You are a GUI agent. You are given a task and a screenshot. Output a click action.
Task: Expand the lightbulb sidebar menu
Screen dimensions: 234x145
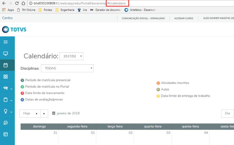[x=6, y=111]
